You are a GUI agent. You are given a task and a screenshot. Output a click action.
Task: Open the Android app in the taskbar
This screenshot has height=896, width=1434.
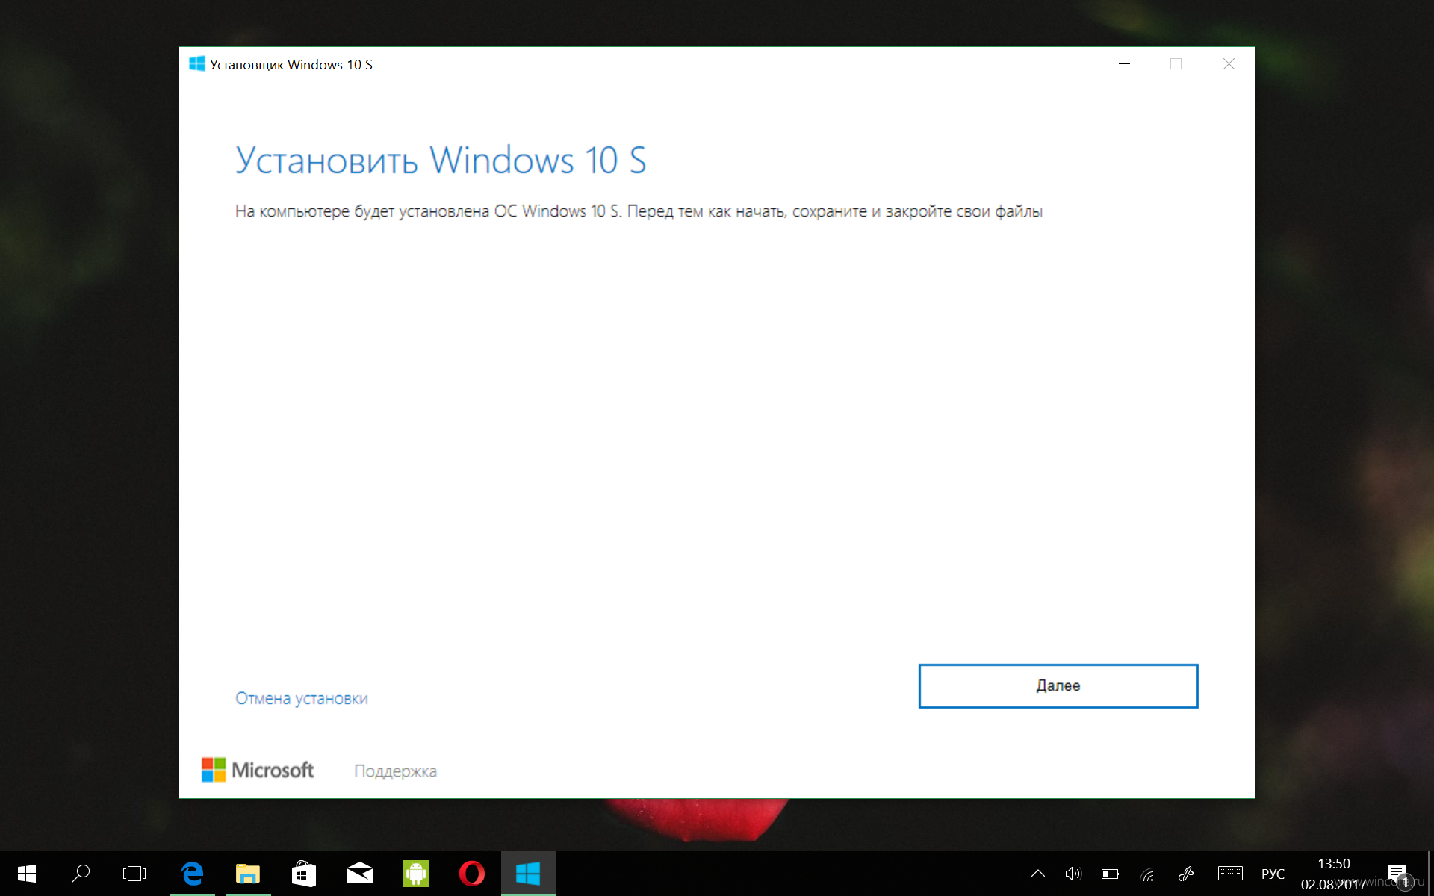click(416, 874)
